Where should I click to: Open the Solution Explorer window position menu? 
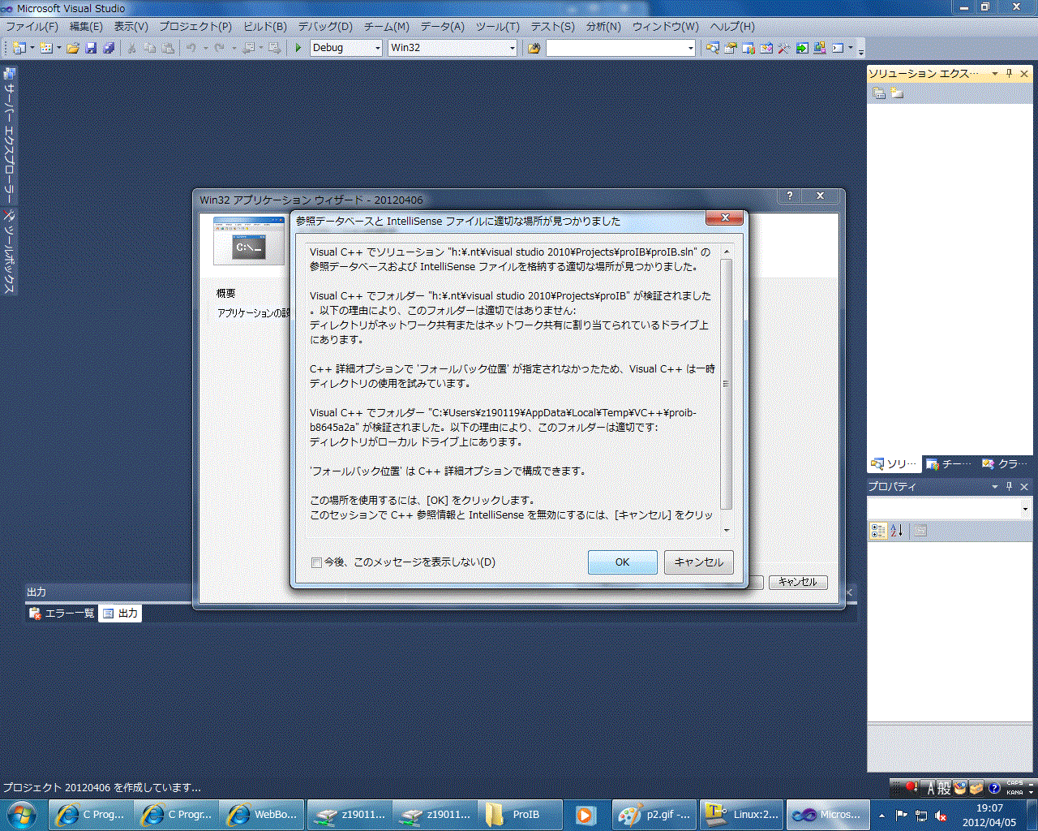pos(995,74)
